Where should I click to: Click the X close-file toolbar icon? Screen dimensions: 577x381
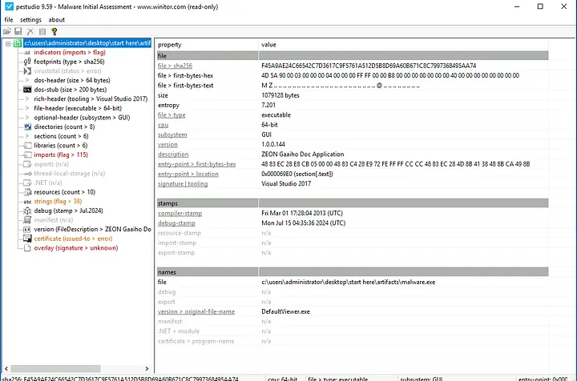[x=30, y=31]
